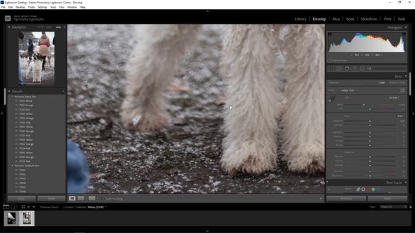The height and width of the screenshot is (233, 415).
Task: Switch to Reference view in toolbar
Action: point(81,199)
